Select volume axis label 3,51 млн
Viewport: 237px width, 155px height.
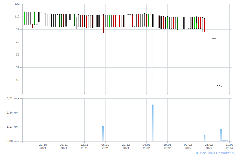(13, 98)
